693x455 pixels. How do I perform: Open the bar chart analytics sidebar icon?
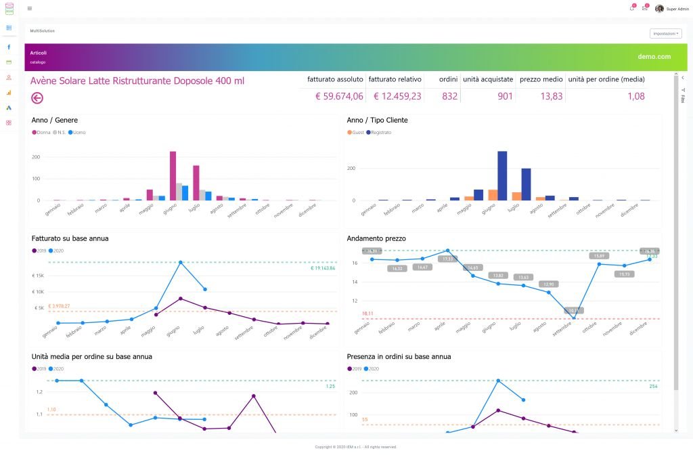click(9, 93)
